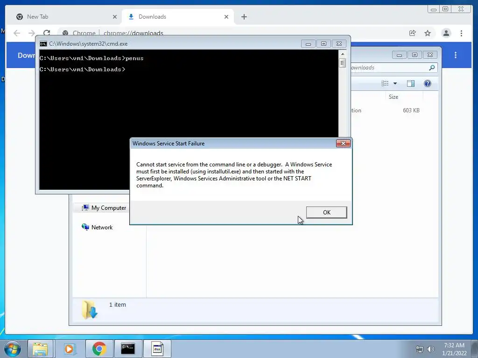Change the view in Explorer toolbar
The width and height of the screenshot is (478, 358).
coord(385,83)
